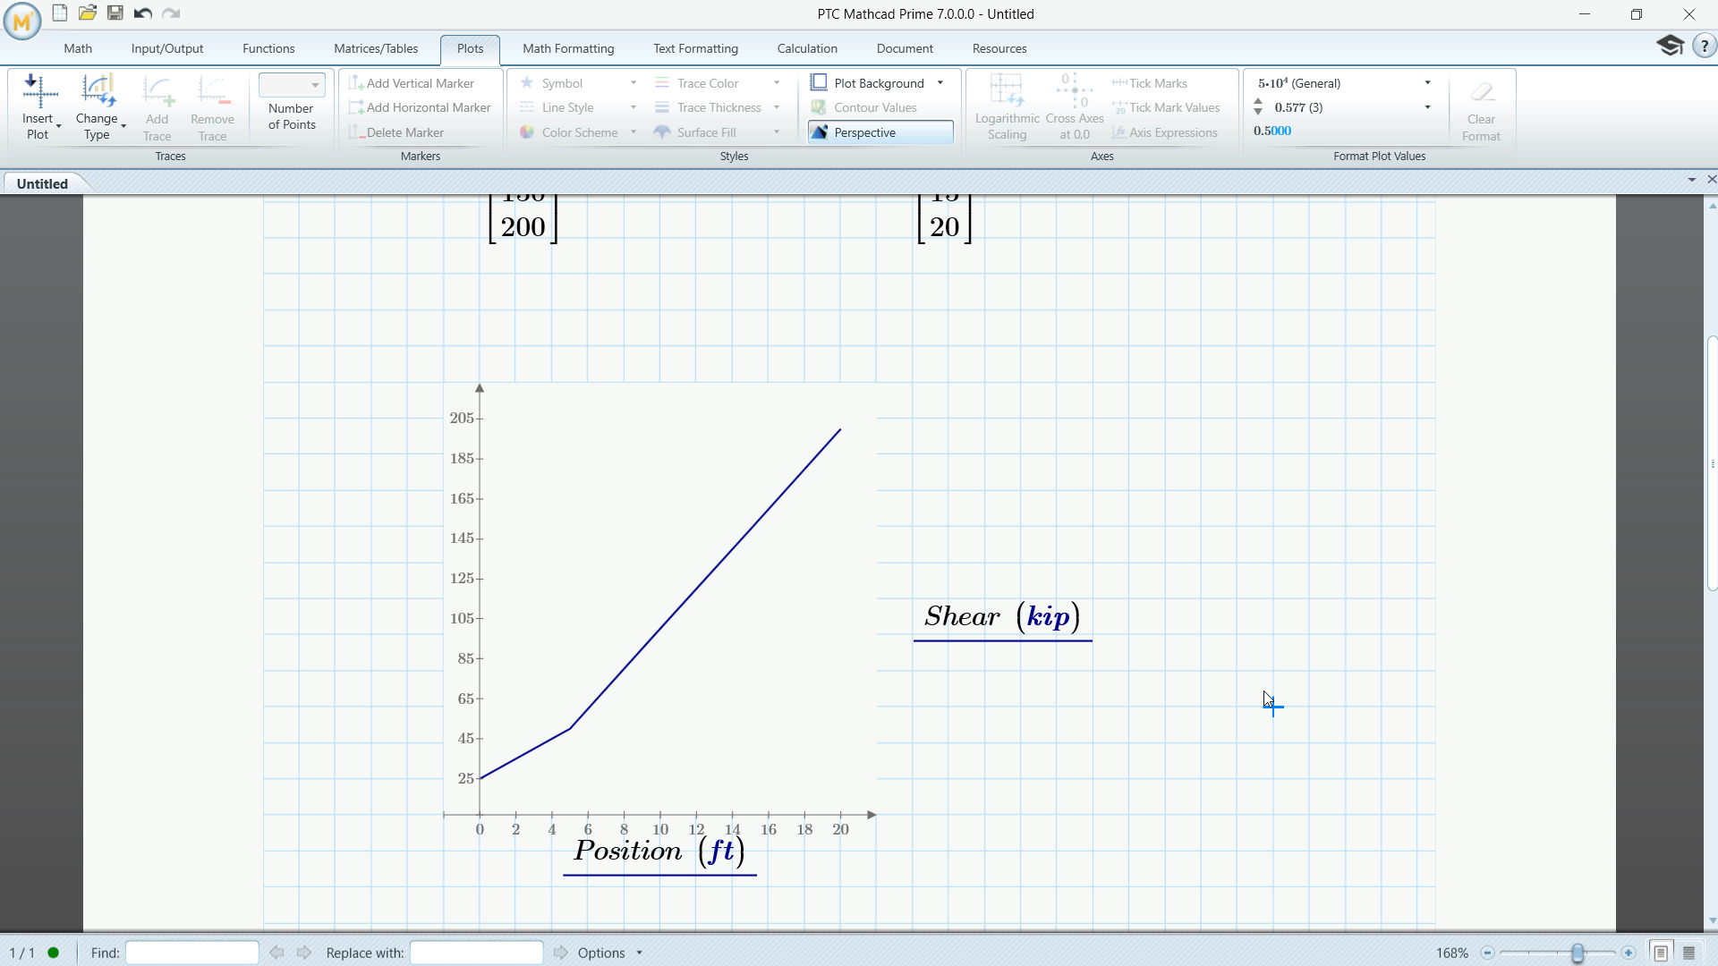Open the Help question mark button
The image size is (1718, 966).
tap(1705, 46)
